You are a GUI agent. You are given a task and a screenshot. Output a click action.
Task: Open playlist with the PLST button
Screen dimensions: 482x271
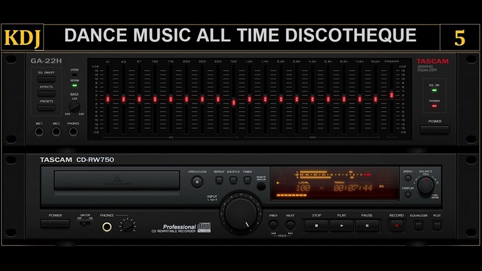437,226
